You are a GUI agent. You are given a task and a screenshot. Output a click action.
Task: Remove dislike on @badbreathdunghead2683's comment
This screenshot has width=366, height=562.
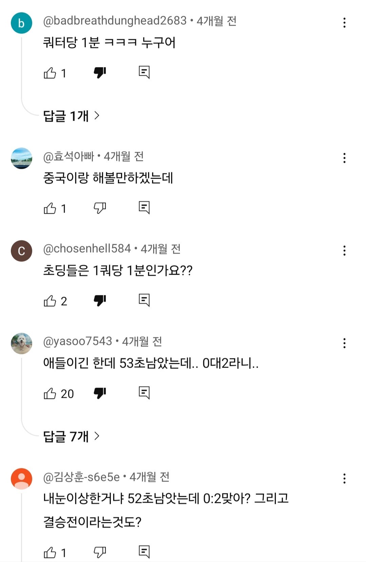[100, 72]
